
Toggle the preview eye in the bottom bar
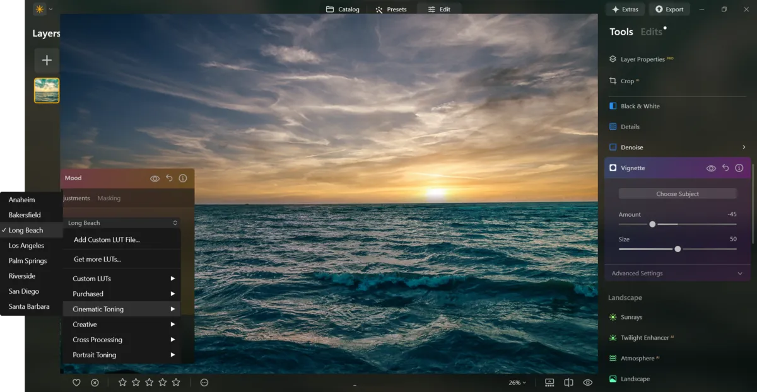[588, 383]
